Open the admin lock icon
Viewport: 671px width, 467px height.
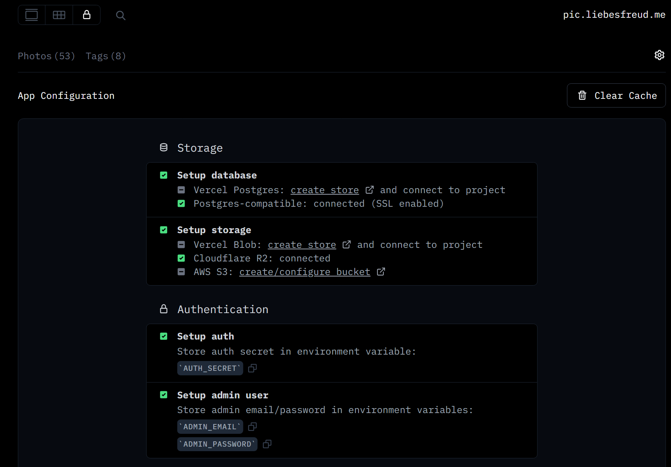pyautogui.click(x=87, y=15)
